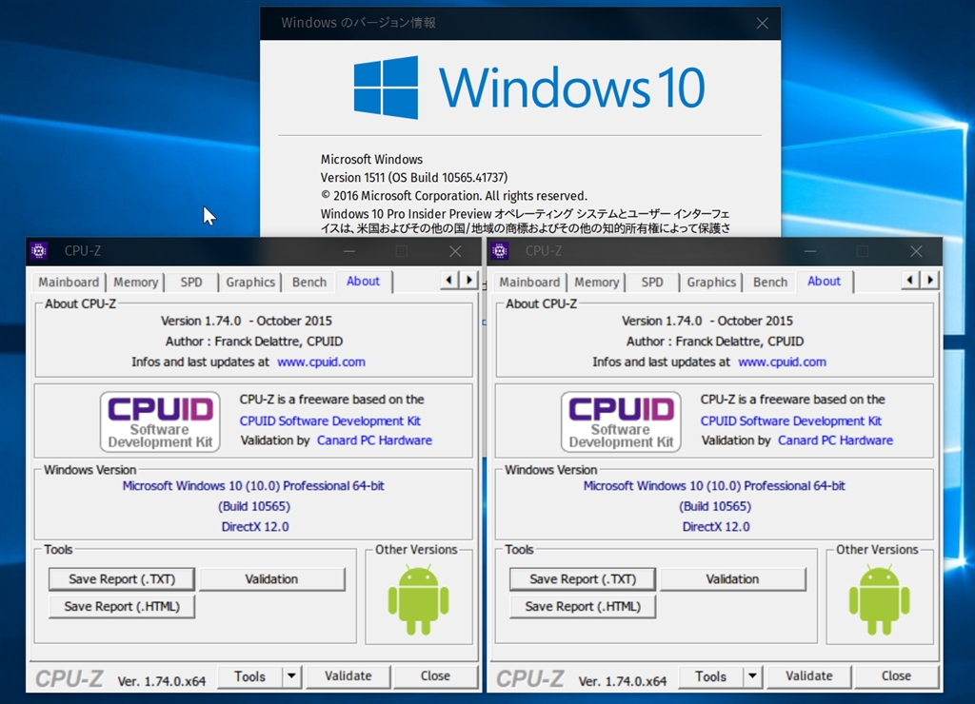This screenshot has width=975, height=704.
Task: Tab-scroll left arrow in right CPU-Z window
Action: (909, 281)
